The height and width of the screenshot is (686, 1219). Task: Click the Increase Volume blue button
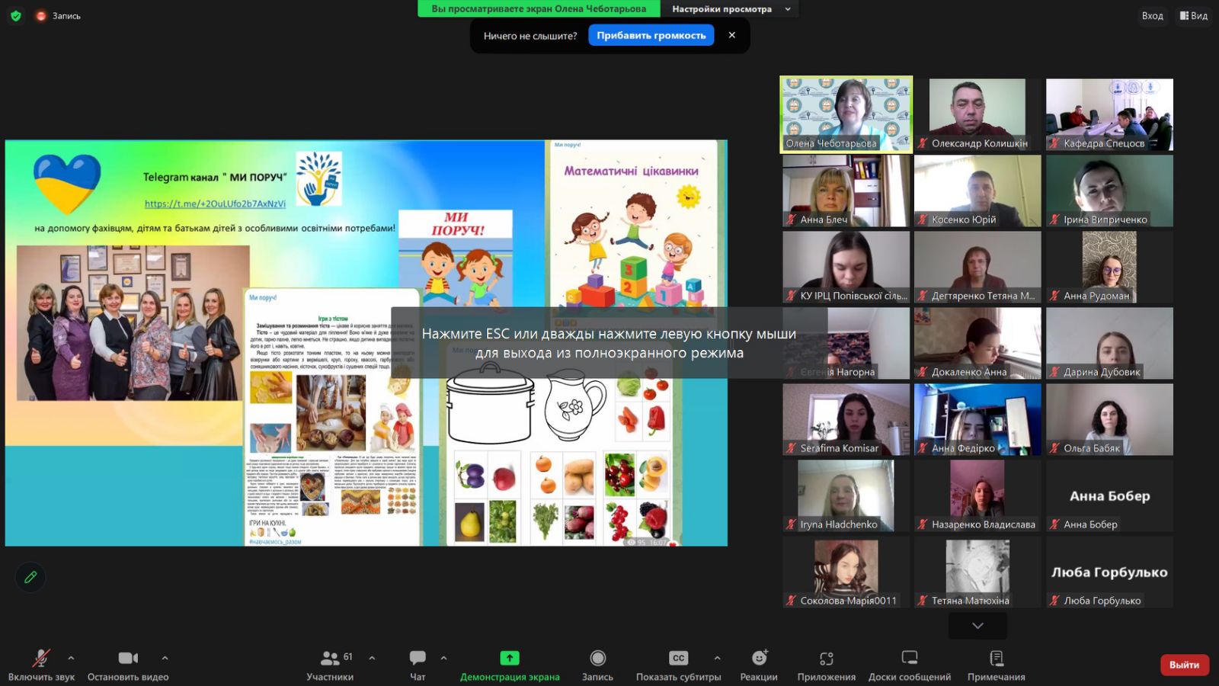(651, 35)
